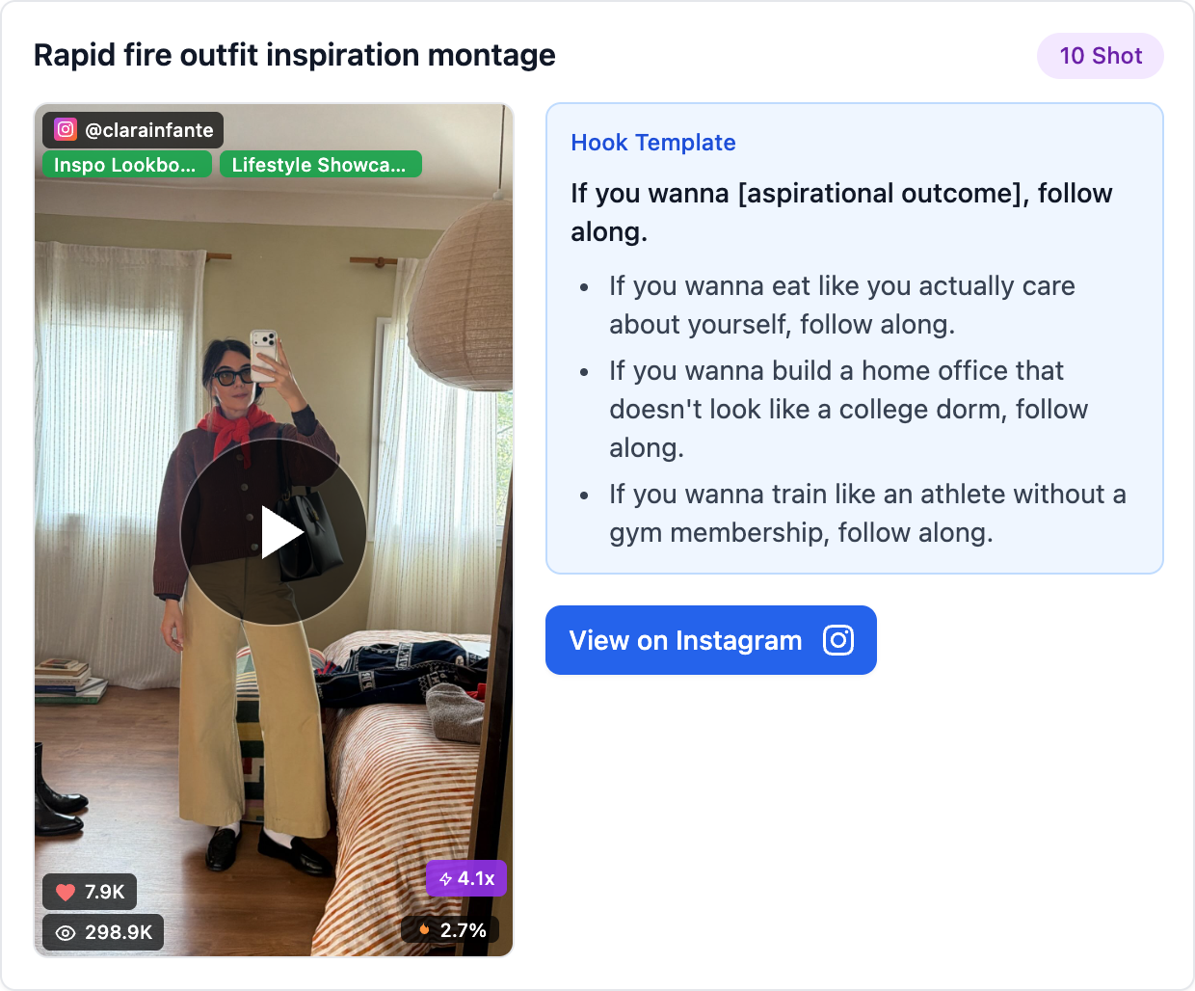The height and width of the screenshot is (991, 1195).
Task: Click the Instagram glyph inside blue button
Action: coord(838,640)
